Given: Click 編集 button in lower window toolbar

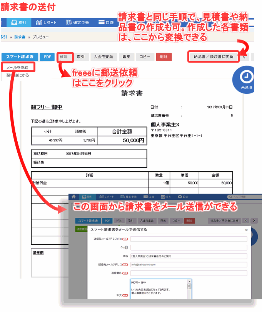Looking at the screenshot, I should click(163, 221).
